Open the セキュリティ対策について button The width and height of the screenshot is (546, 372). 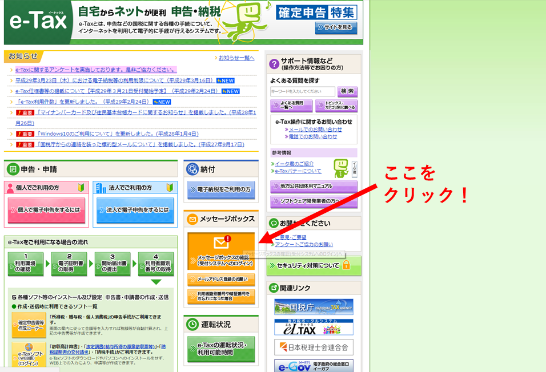tap(314, 266)
